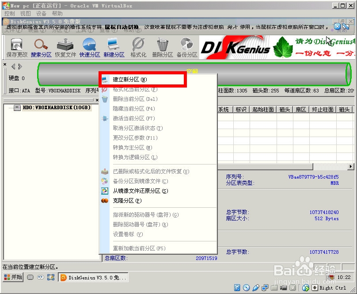Pick 激活当前分区(F7) from the menu

click(x=158, y=118)
